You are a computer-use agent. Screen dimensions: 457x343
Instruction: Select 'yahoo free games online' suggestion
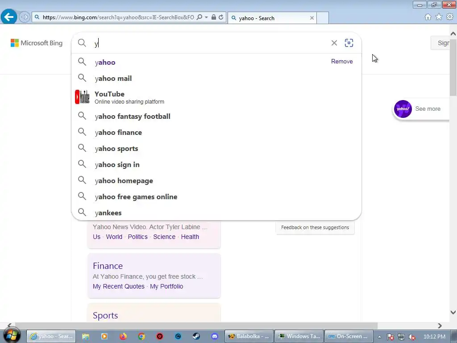click(x=216, y=197)
